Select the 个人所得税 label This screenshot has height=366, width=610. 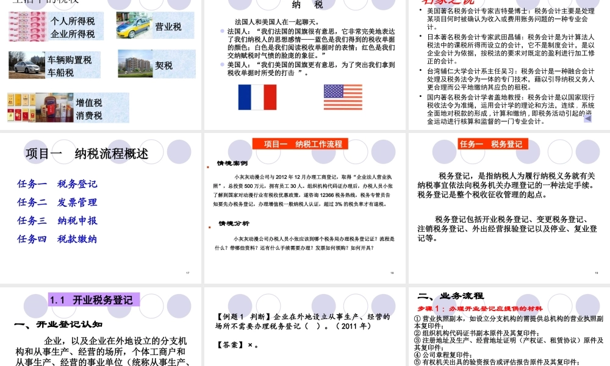point(73,21)
